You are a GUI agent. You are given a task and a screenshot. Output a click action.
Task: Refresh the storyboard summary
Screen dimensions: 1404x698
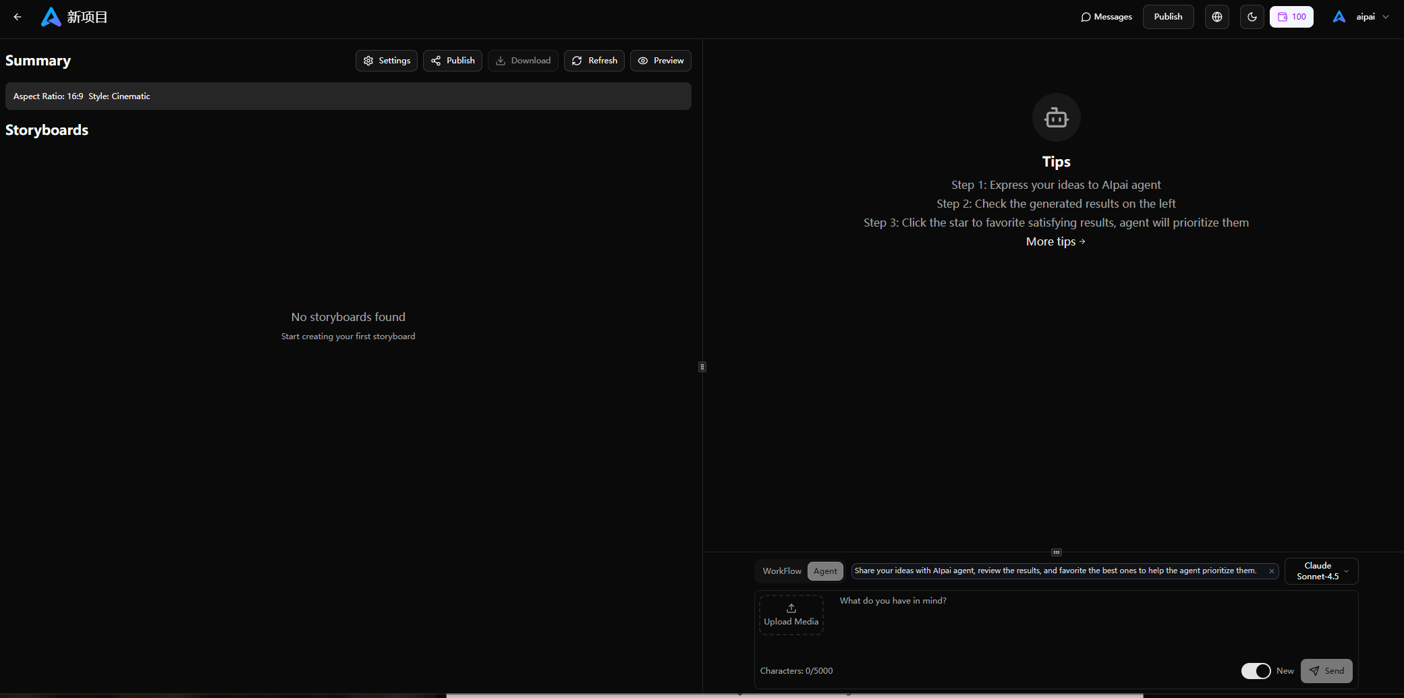coord(594,61)
